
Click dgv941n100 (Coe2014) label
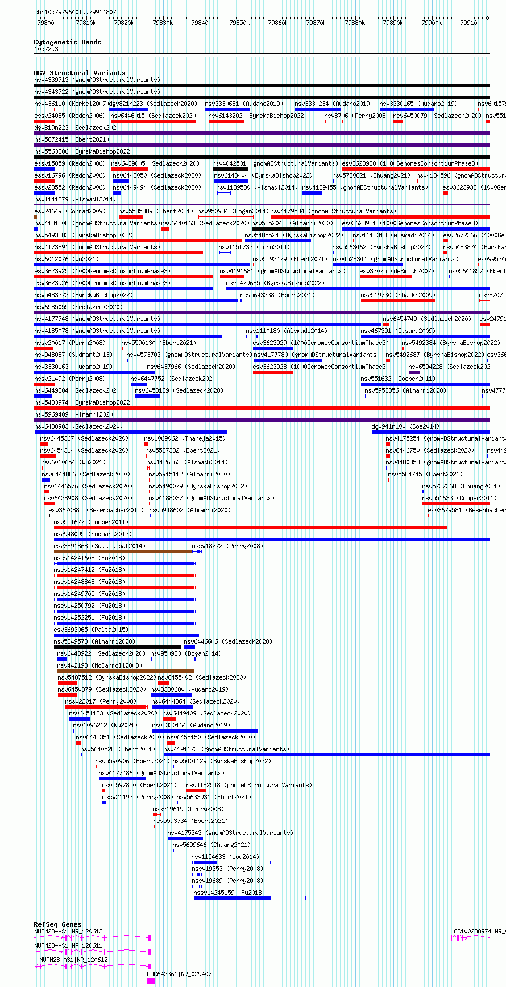coord(405,426)
